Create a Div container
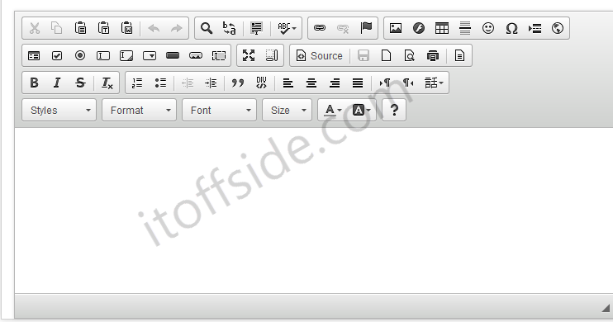613x322 pixels. (261, 83)
